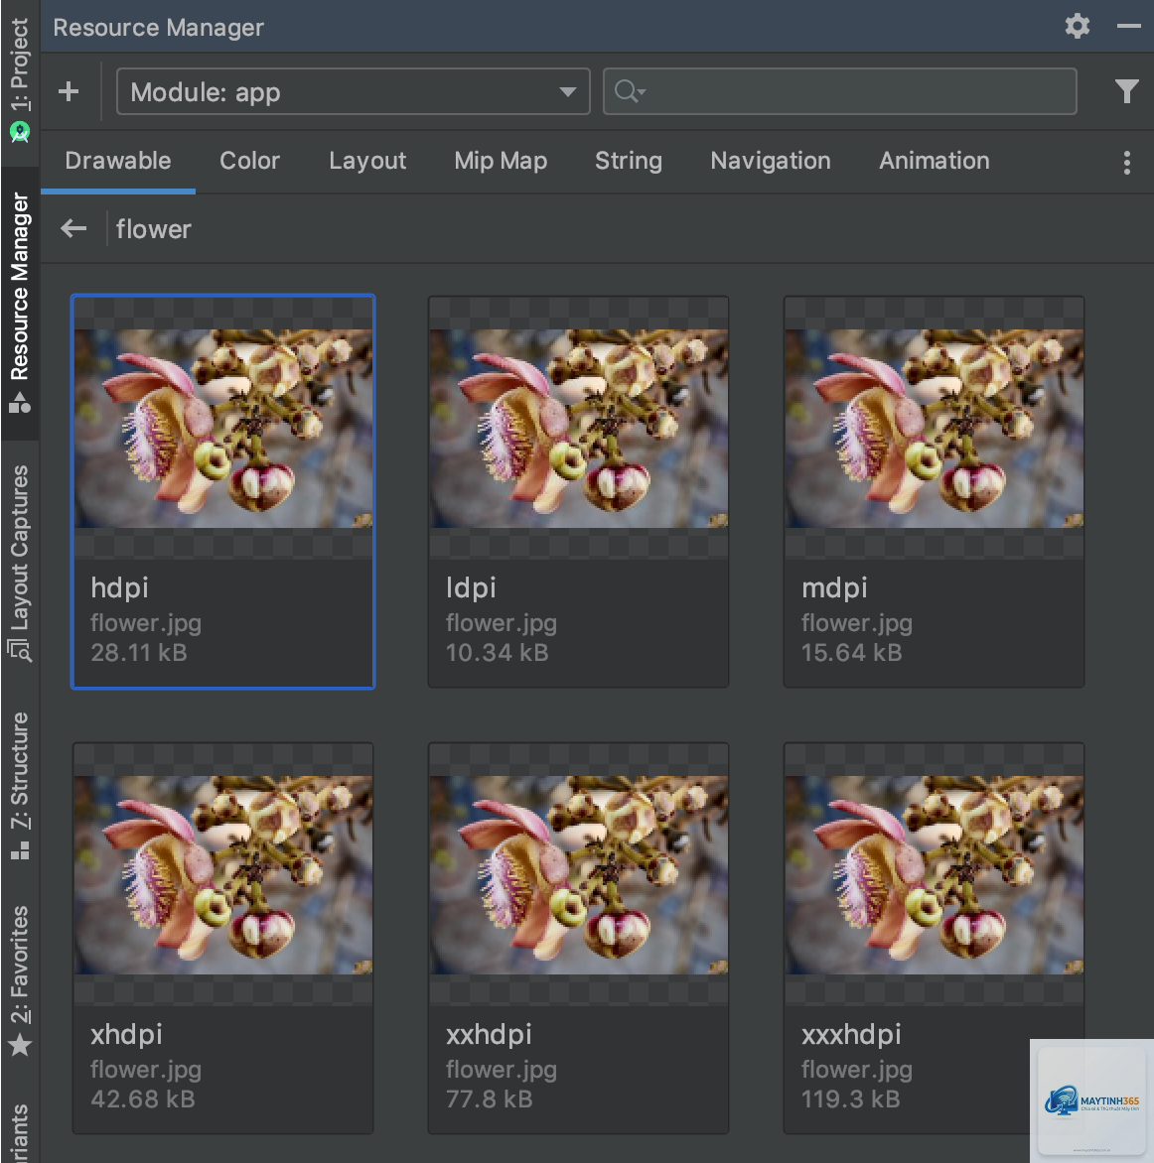Click the flower breadcrumb title
The image size is (1154, 1163).
tap(154, 229)
